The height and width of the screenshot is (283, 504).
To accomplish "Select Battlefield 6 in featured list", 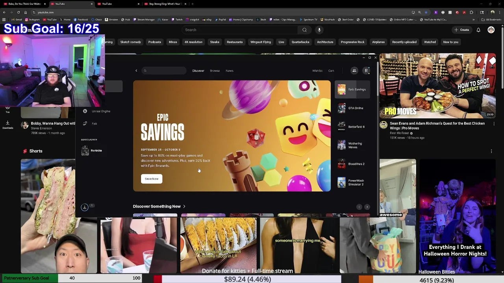I will [352, 127].
